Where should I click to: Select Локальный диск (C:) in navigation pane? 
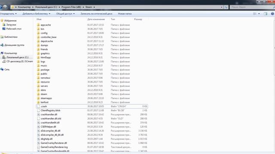click(x=17, y=57)
